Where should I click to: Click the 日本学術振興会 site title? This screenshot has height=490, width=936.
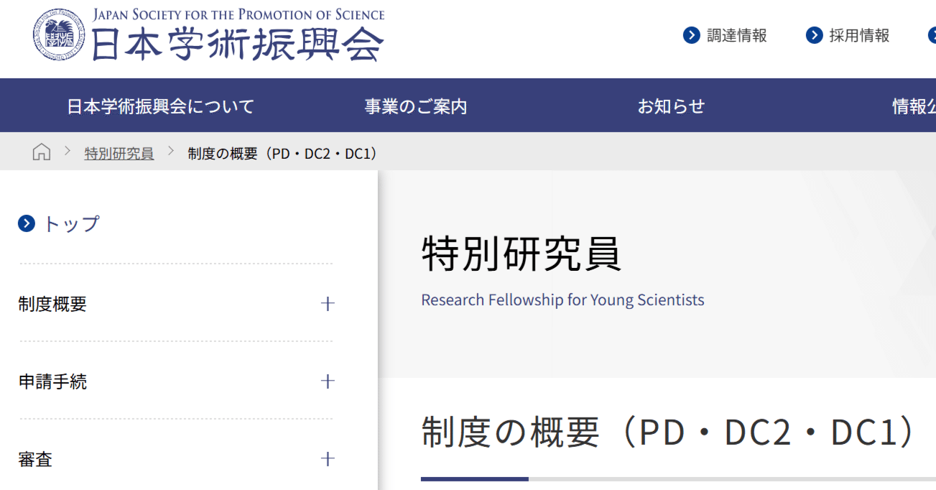(x=238, y=45)
